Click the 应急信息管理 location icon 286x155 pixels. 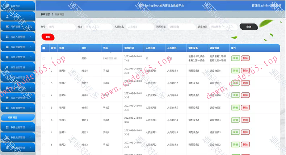point(8,67)
